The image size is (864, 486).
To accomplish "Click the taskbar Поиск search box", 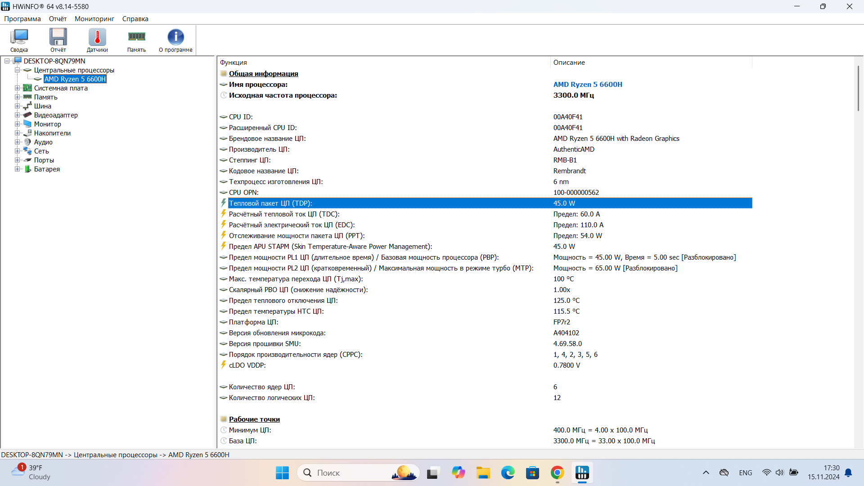I will pyautogui.click(x=358, y=473).
